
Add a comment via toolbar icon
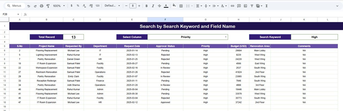[x=239, y=6]
